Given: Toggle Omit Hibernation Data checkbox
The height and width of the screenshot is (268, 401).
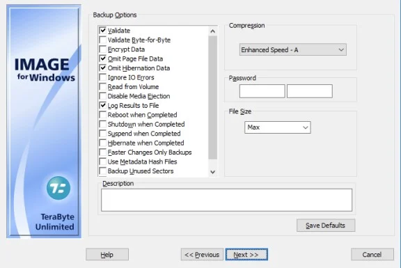Looking at the screenshot, I should [x=103, y=68].
